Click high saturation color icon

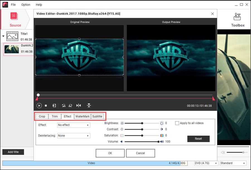(x=162, y=135)
